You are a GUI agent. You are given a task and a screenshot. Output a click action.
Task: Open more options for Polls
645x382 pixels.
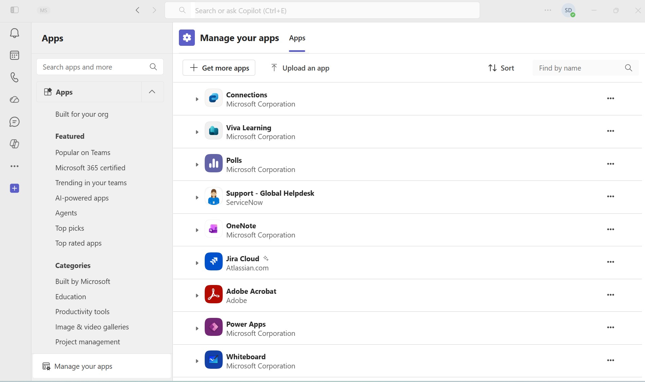click(x=610, y=164)
